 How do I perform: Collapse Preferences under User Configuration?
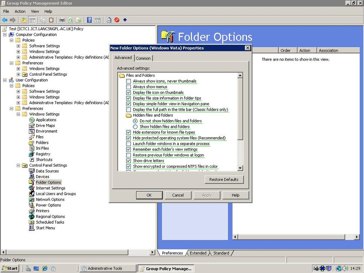11,108
